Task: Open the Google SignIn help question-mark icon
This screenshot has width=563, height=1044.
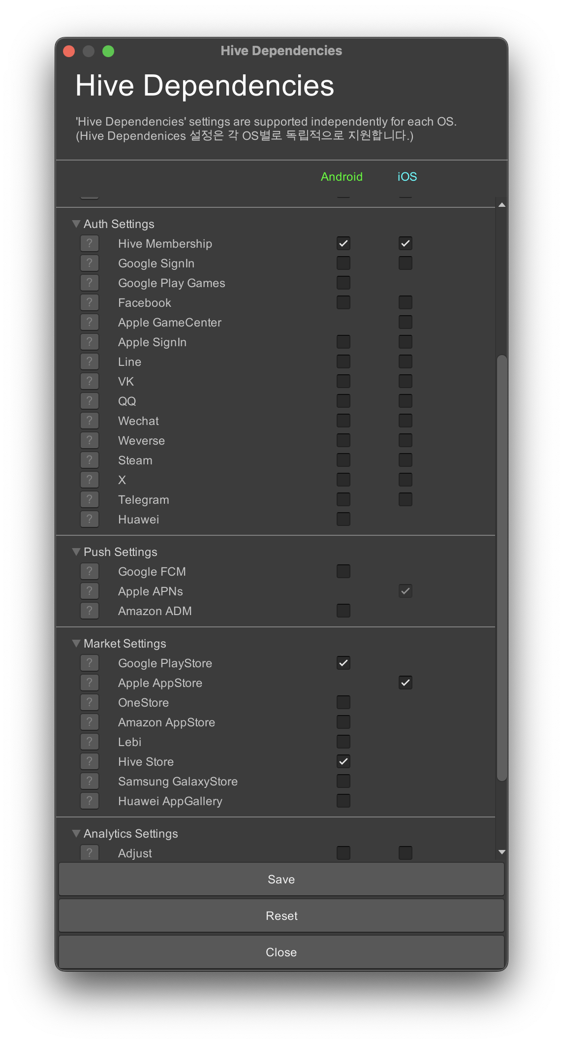Action: click(90, 263)
